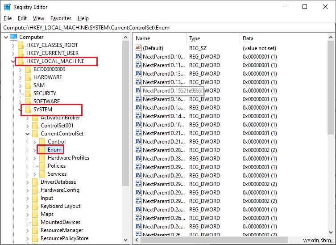Viewport: 336px width, 245px height.
Task: Collapse the Computer root node
Action: (x=6, y=37)
